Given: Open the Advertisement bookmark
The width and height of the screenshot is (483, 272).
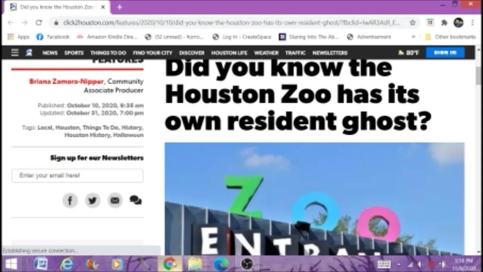Looking at the screenshot, I should point(369,37).
